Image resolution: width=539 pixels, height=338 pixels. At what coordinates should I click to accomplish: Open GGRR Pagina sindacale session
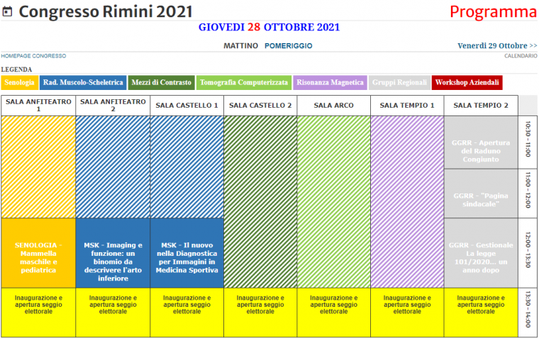coord(481,198)
